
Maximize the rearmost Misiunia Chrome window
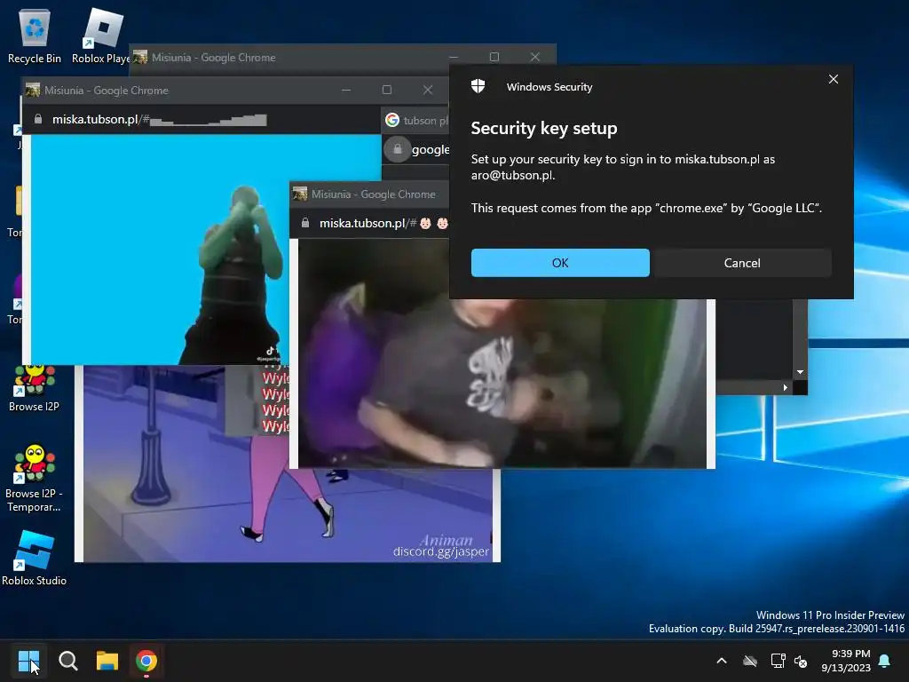point(494,57)
